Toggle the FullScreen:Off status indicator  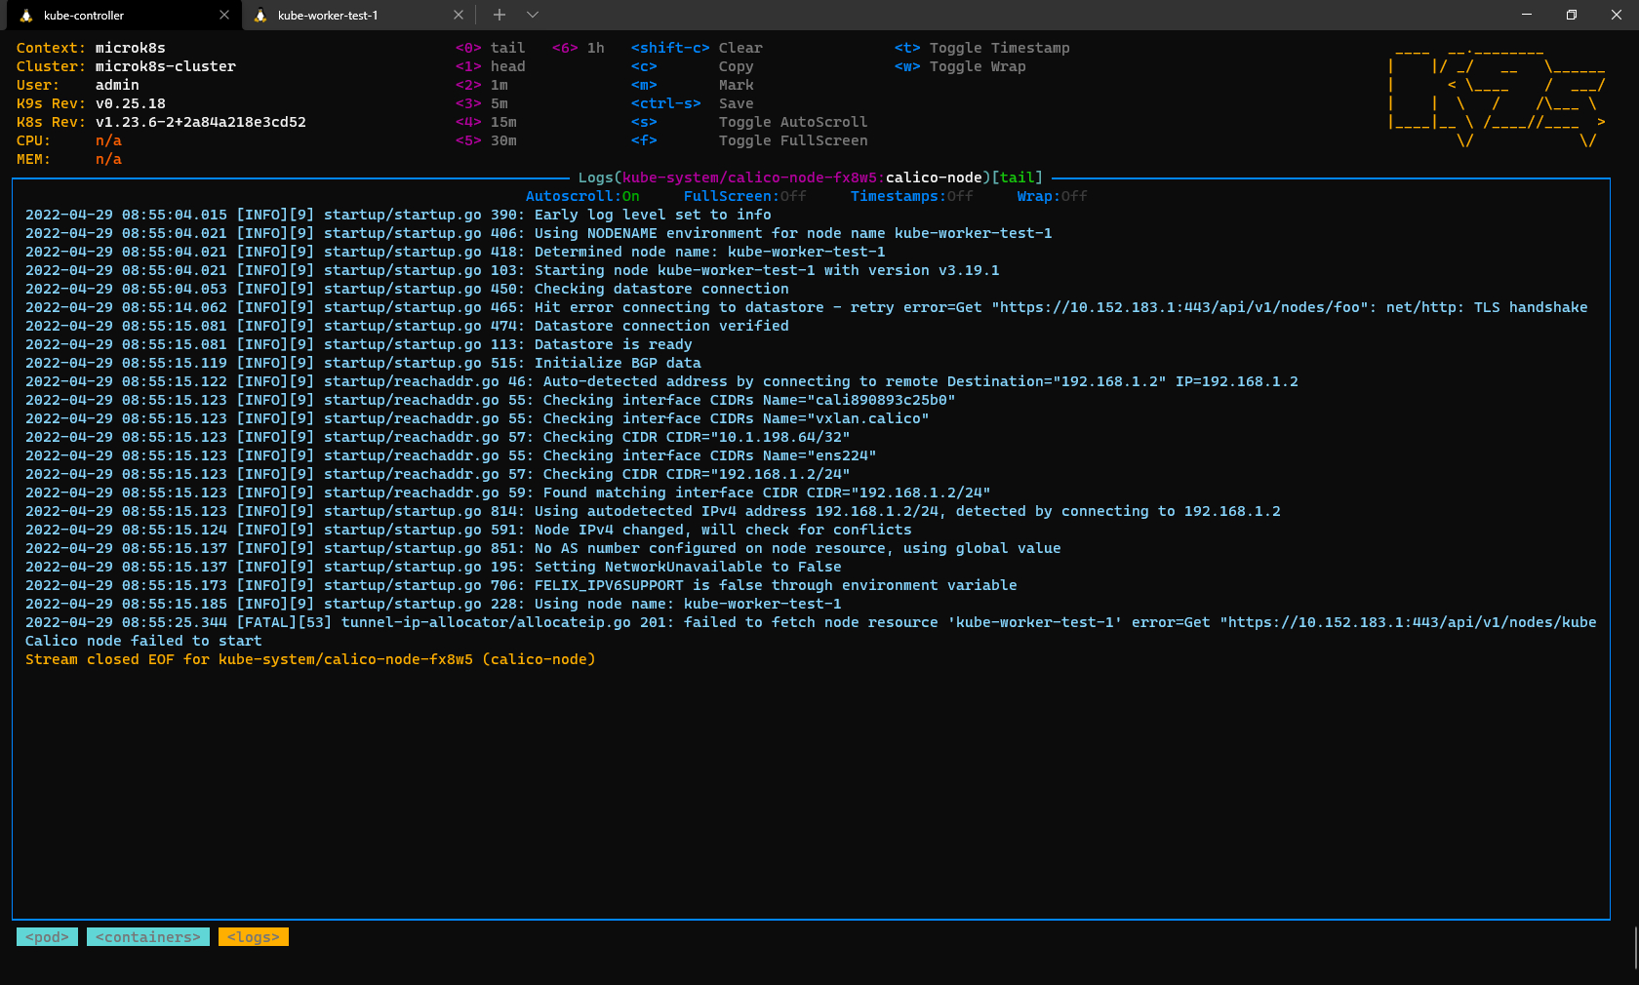pyautogui.click(x=742, y=196)
